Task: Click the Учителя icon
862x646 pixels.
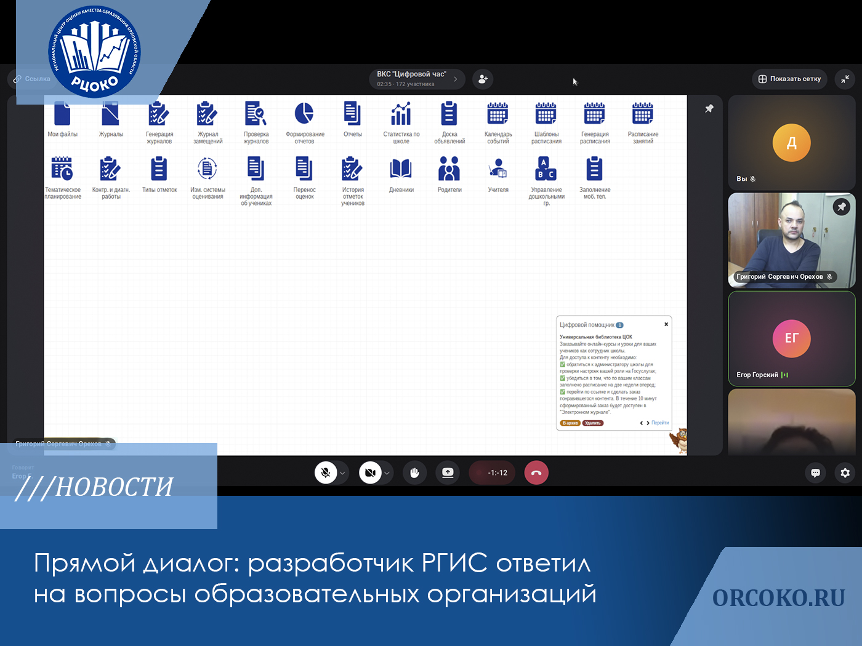Action: 497,169
